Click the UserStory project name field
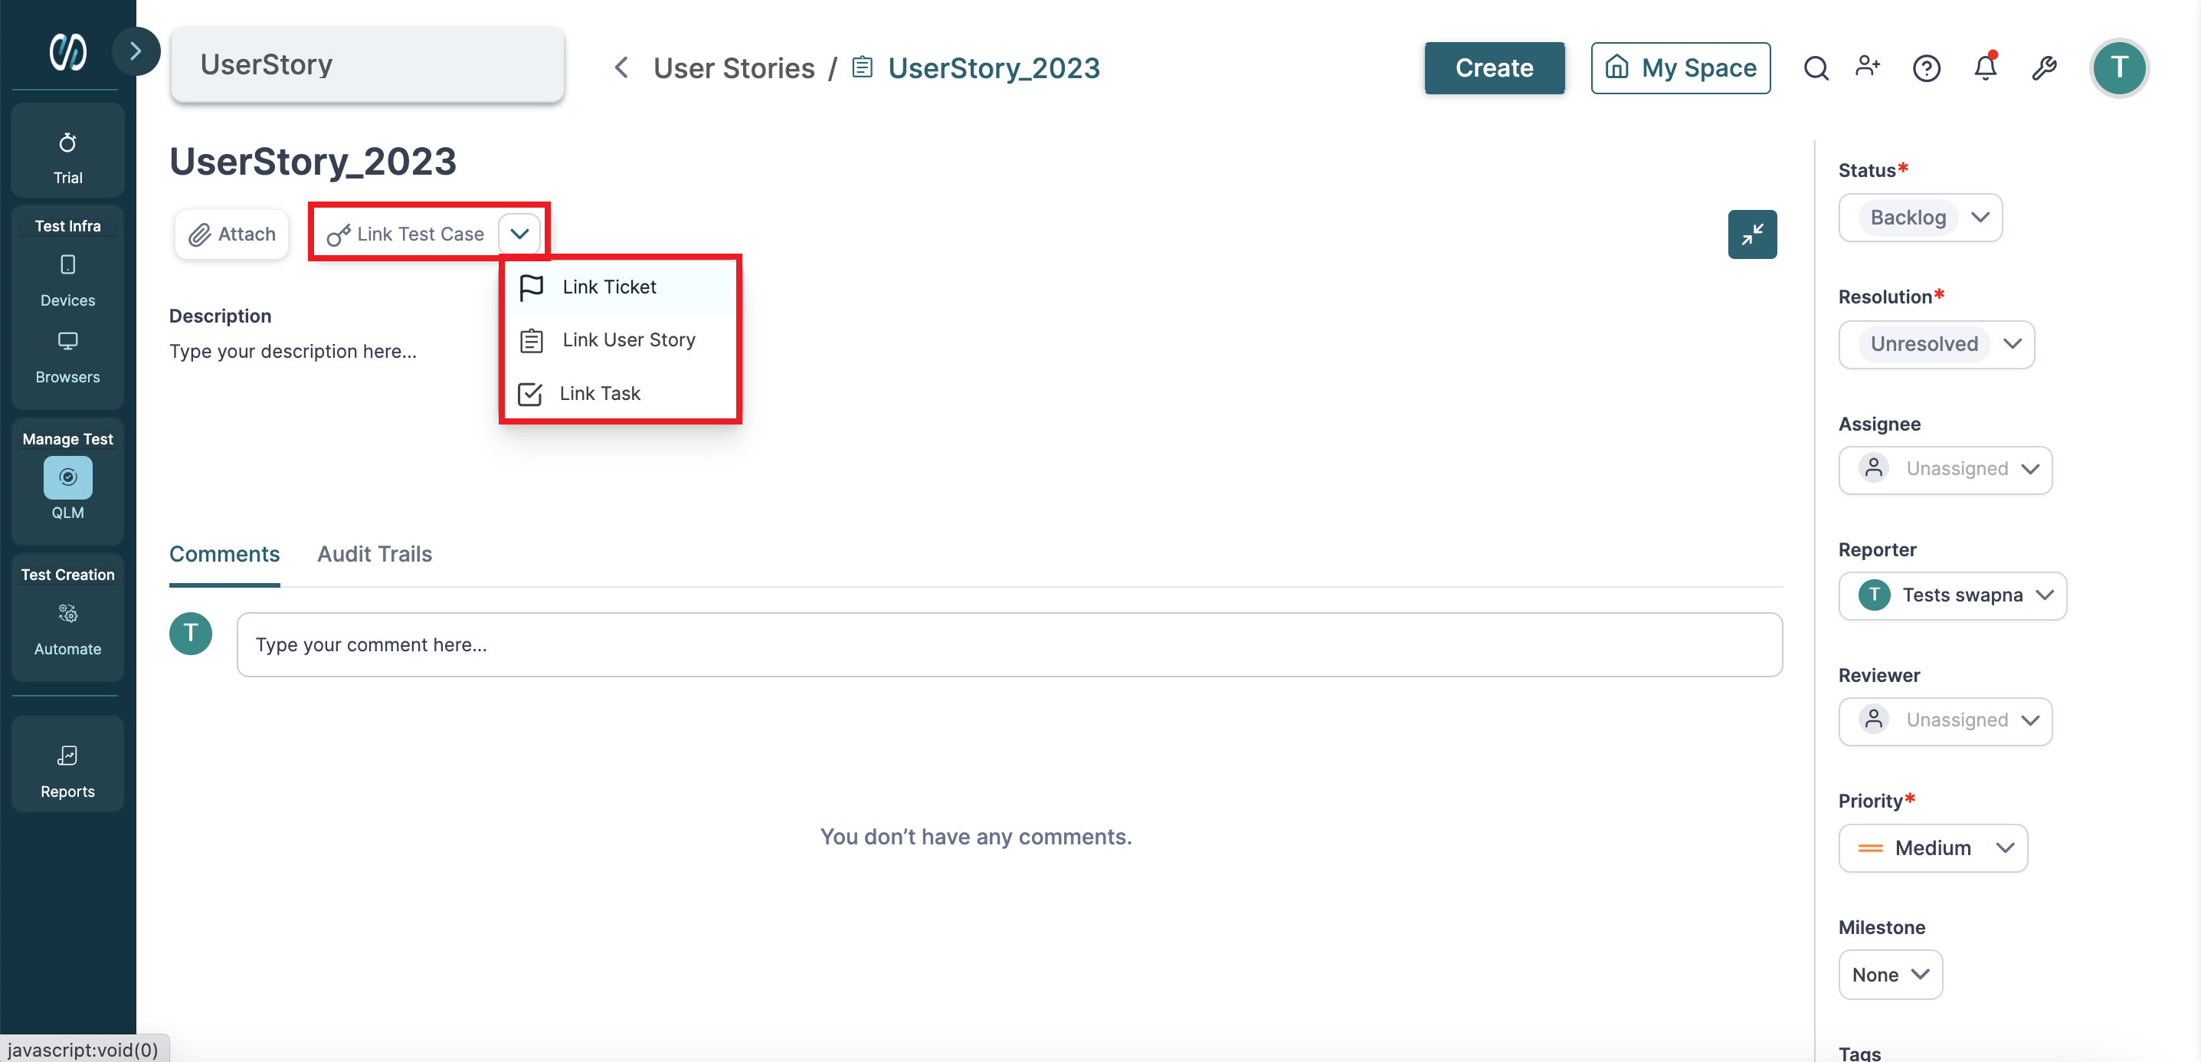Screen dimensions: 2201x1062 [x=368, y=65]
